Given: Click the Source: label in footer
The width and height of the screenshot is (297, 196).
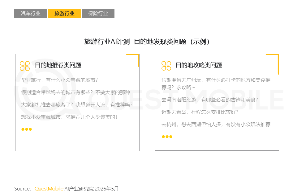Looking at the screenshot, I should pyautogui.click(x=23, y=189).
